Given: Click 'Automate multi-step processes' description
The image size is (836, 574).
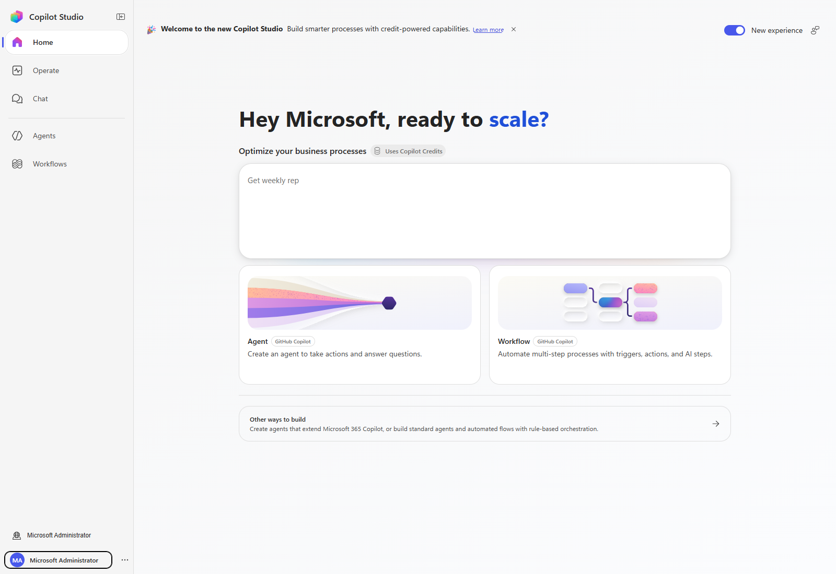Looking at the screenshot, I should pos(605,354).
